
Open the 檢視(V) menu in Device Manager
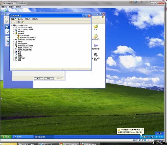28,19
